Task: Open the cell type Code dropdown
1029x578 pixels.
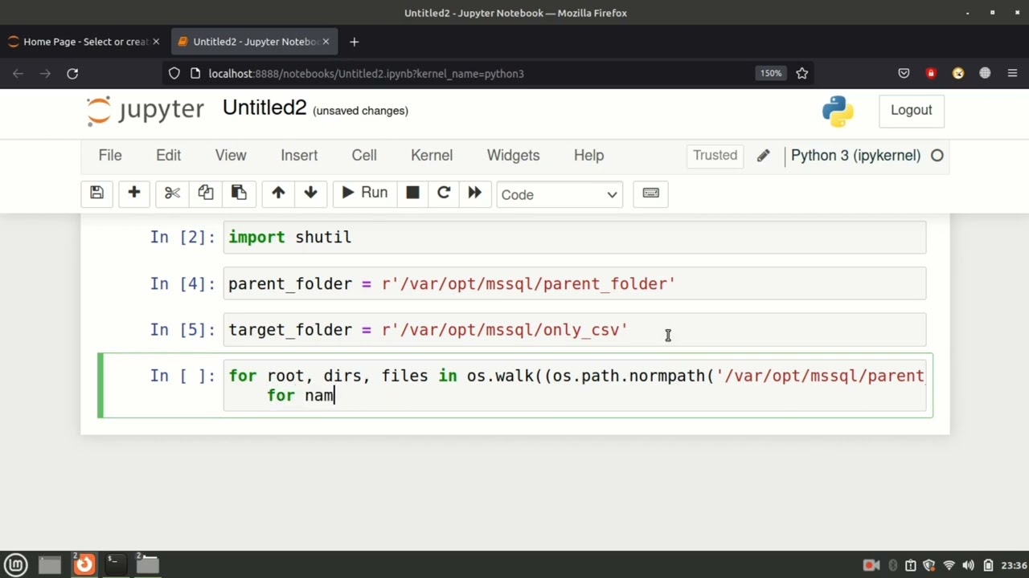Action: click(560, 194)
